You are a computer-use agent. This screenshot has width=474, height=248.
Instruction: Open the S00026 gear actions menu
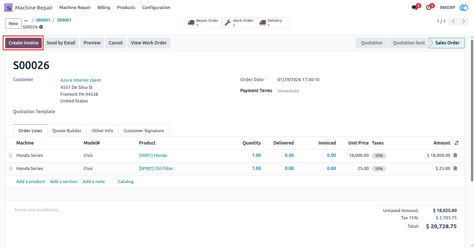point(41,27)
